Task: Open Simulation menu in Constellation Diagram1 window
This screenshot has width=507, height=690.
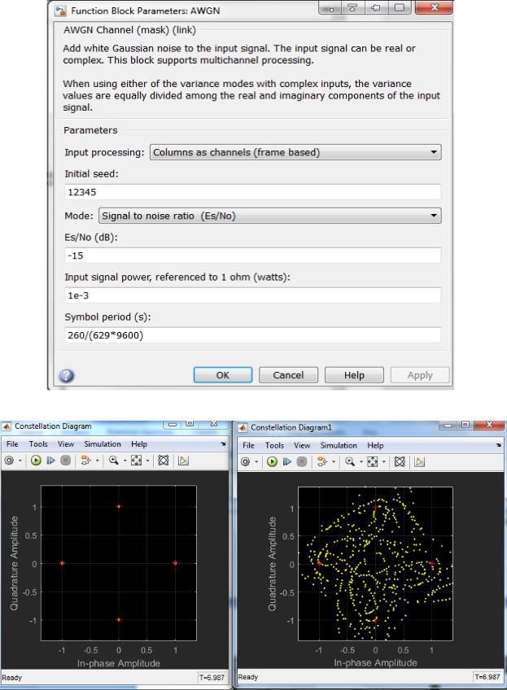Action: 339,445
